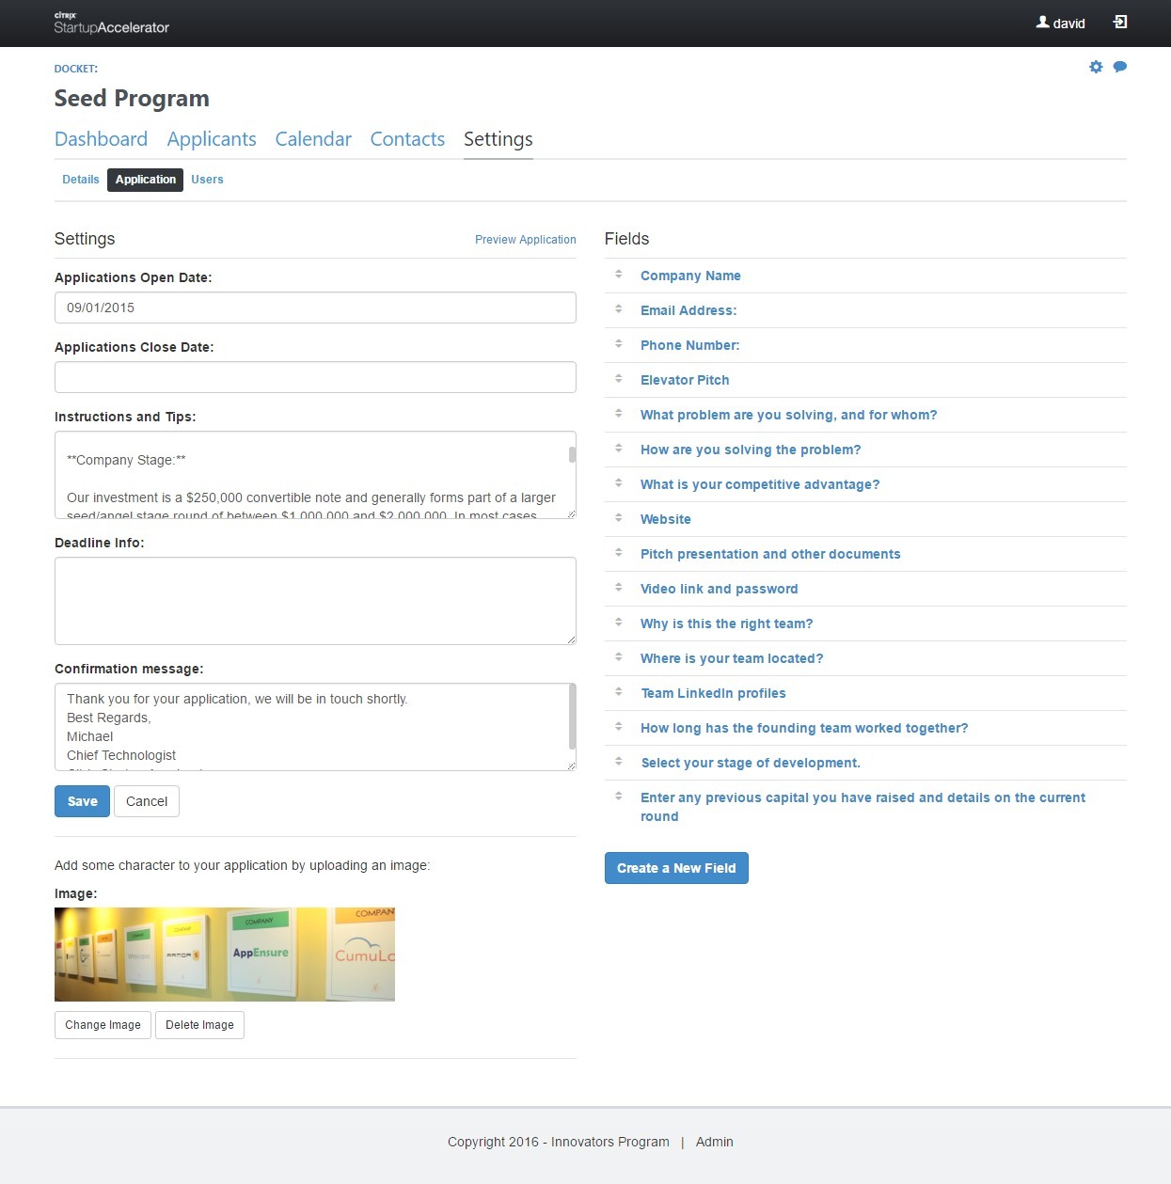This screenshot has width=1171, height=1184.
Task: Grab the reorder handle for Website
Action: [619, 517]
